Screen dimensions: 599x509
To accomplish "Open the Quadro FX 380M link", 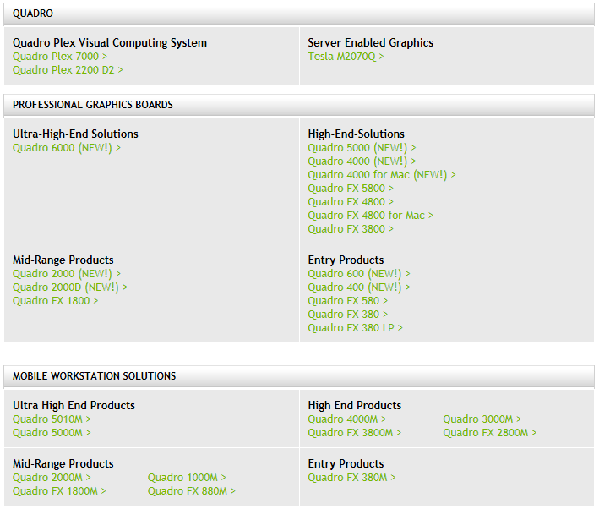I will [x=351, y=478].
